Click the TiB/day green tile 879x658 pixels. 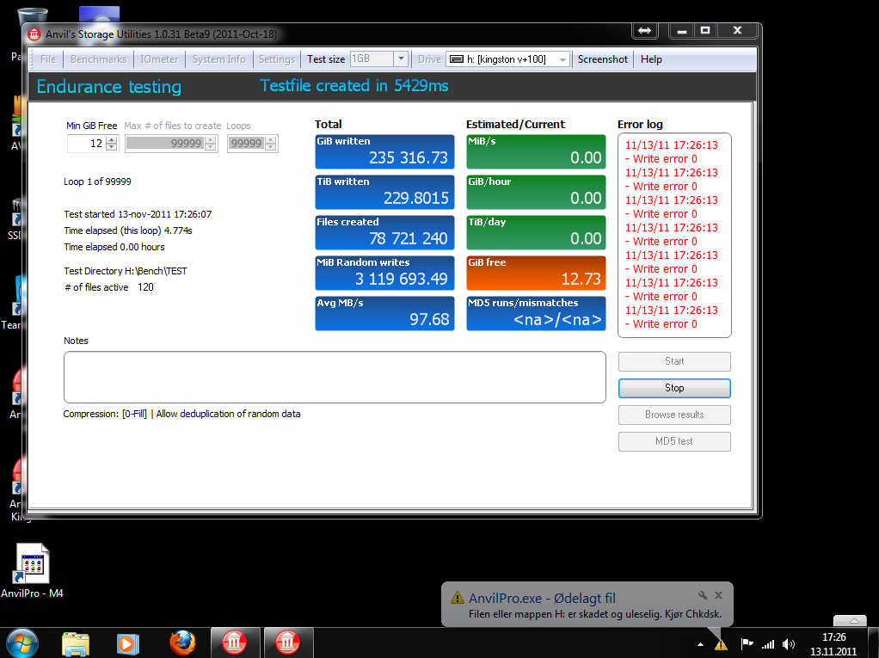536,232
